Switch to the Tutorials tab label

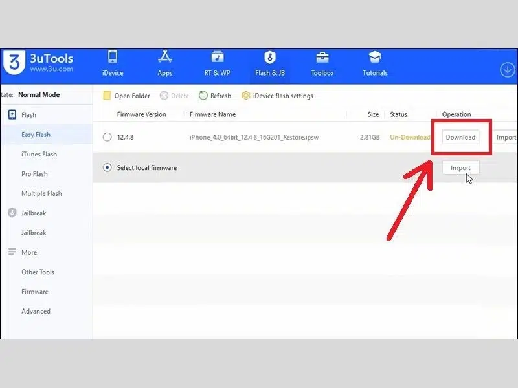click(375, 73)
